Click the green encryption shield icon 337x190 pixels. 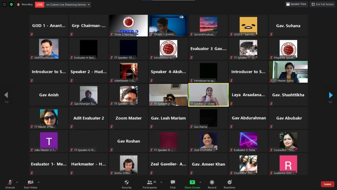[11, 4]
